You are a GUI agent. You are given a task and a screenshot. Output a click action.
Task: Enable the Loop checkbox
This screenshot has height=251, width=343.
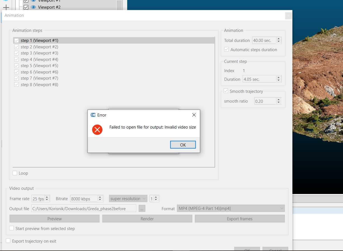[x=15, y=173]
